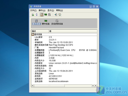Click horizontal scrollbar right arrow at far right
This screenshot has height=96, width=128.
point(96,86)
